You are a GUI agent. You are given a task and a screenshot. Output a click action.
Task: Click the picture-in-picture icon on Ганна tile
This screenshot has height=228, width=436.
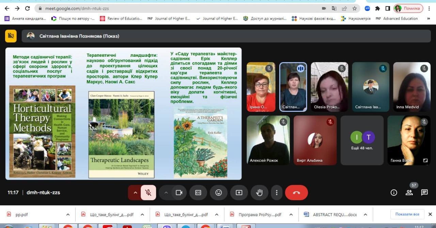(425, 160)
